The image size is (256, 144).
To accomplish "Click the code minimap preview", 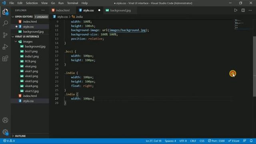I will 243,24.
